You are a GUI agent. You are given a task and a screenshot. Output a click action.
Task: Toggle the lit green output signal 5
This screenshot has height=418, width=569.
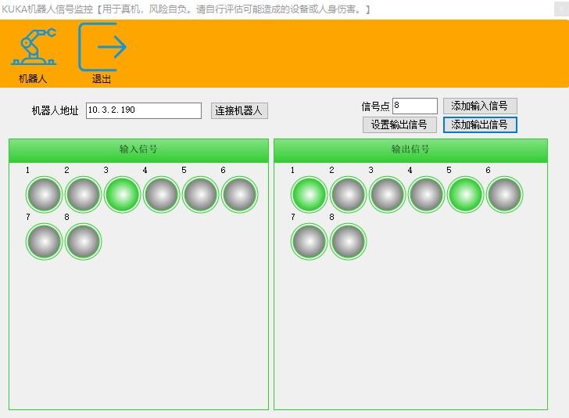[466, 194]
